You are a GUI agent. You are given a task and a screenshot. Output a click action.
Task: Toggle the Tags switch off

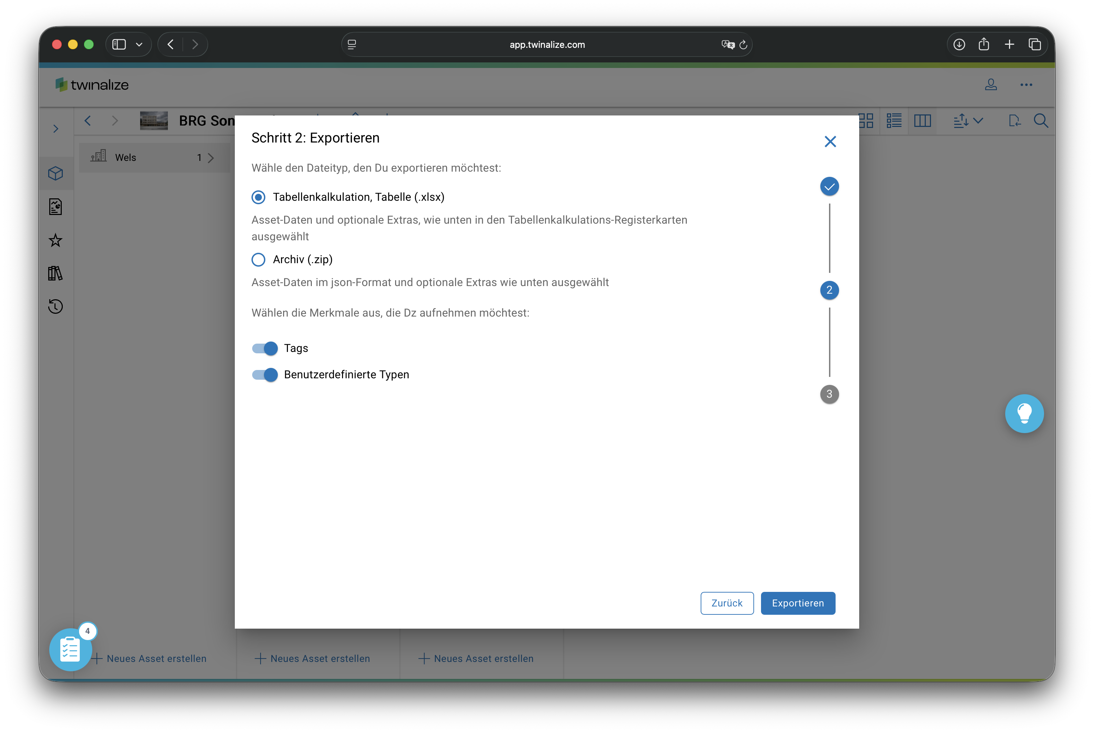[x=265, y=348]
